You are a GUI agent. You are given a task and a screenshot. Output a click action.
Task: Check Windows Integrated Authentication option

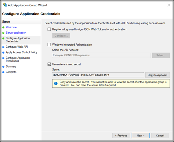pyautogui.click(x=49, y=45)
